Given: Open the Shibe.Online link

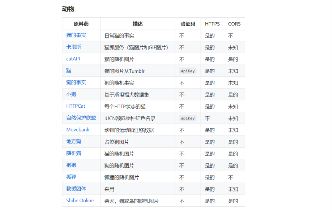Looking at the screenshot, I should (x=80, y=200).
